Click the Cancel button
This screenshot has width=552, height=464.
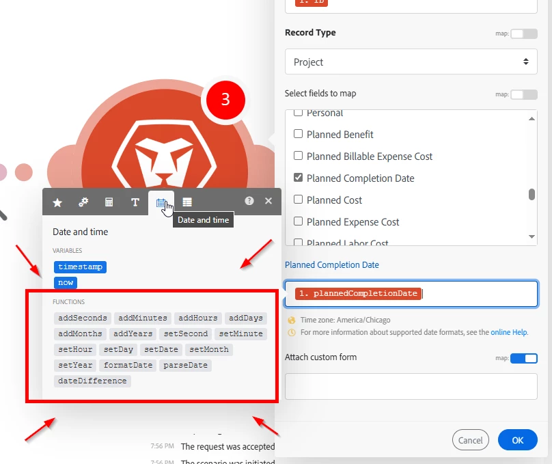tap(470, 440)
